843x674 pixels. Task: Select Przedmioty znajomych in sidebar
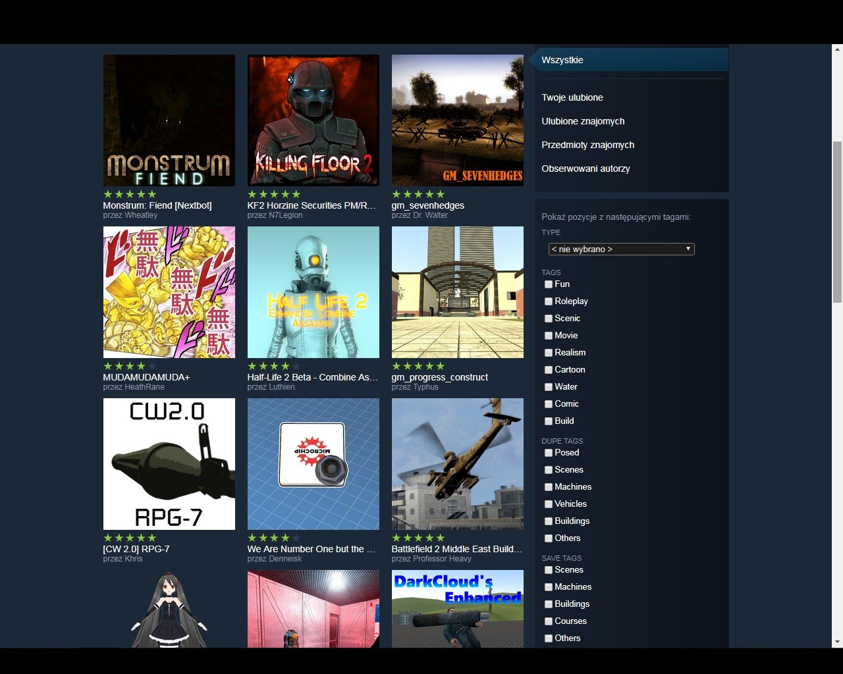click(x=587, y=145)
